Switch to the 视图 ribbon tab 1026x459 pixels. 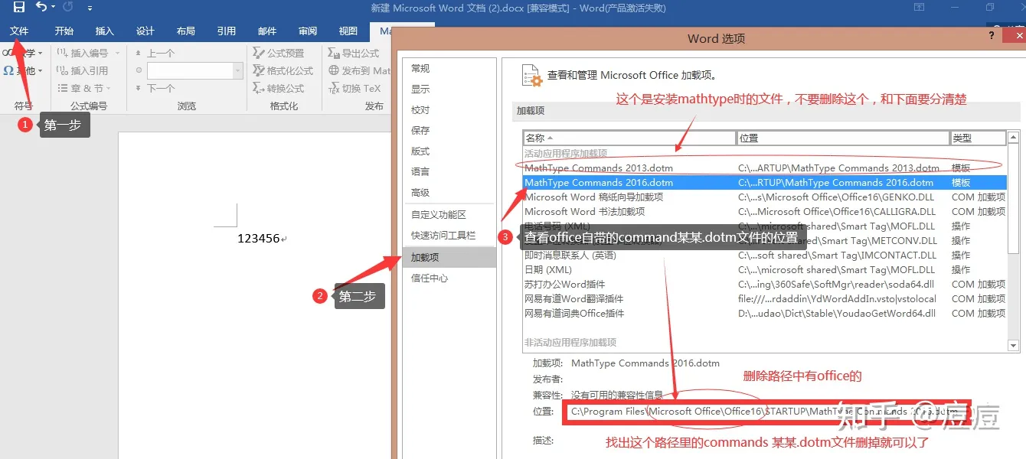point(348,31)
